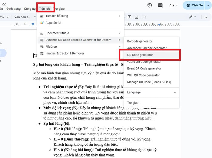Click Trợ giúp in the QR submenu

click(151, 103)
